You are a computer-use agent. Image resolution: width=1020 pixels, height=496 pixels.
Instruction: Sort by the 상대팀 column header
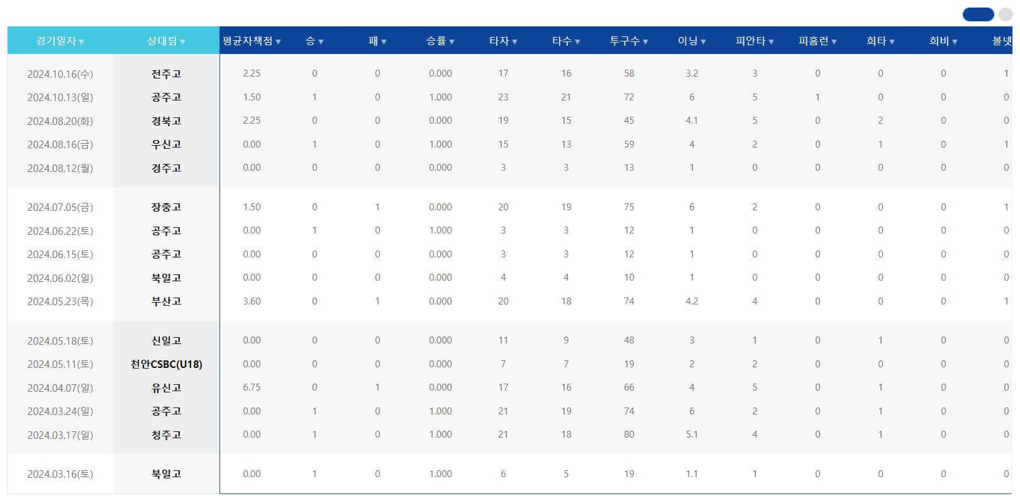tap(167, 41)
